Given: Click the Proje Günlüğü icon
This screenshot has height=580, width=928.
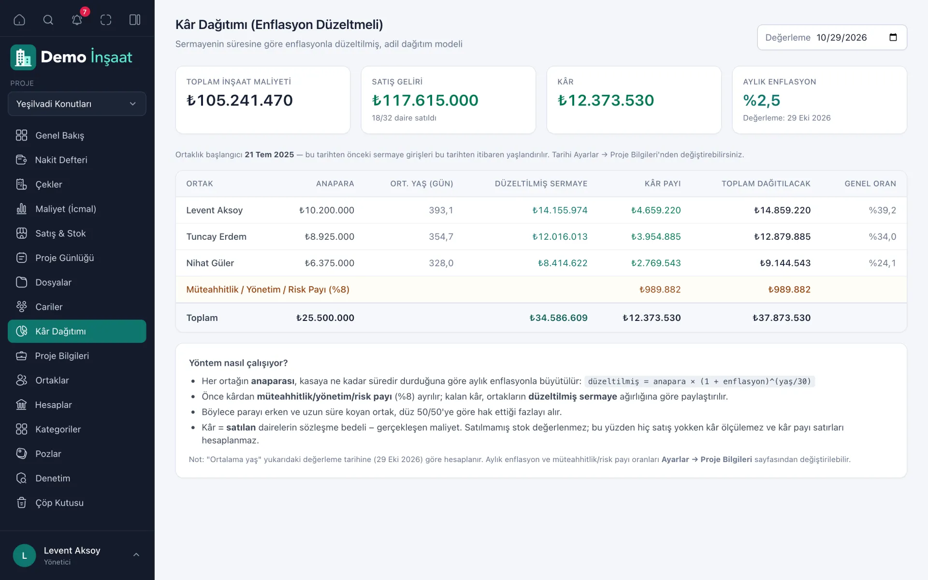Looking at the screenshot, I should pos(22,258).
